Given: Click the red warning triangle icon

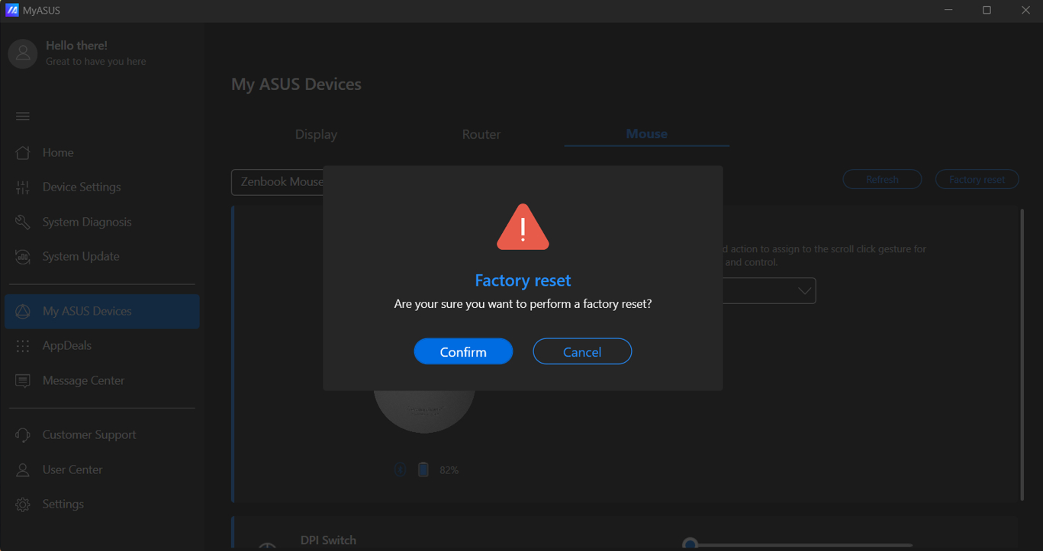Looking at the screenshot, I should pyautogui.click(x=523, y=226).
